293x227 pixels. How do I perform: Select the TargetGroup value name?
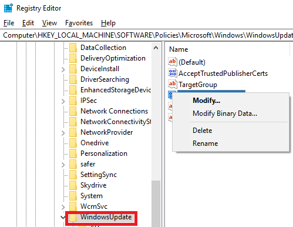coord(198,85)
